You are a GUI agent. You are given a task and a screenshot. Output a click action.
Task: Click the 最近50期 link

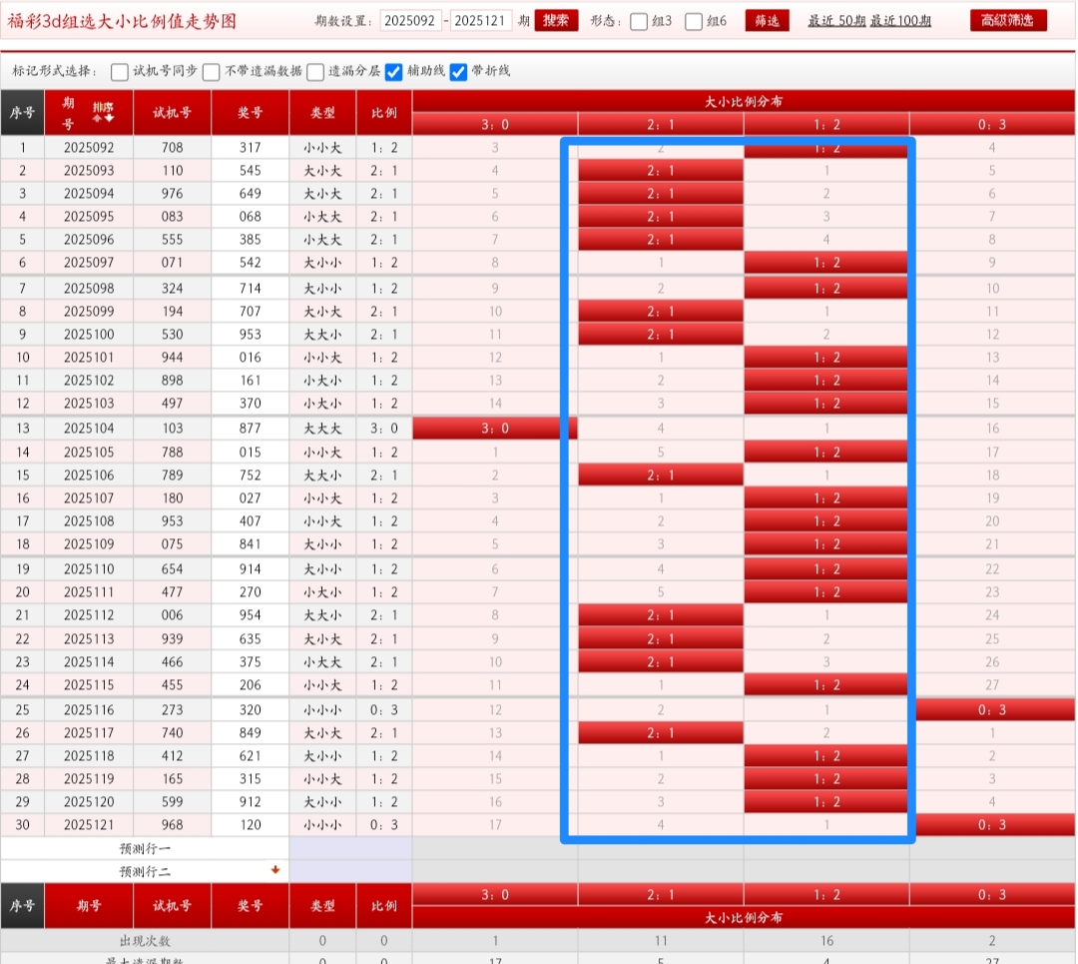836,21
